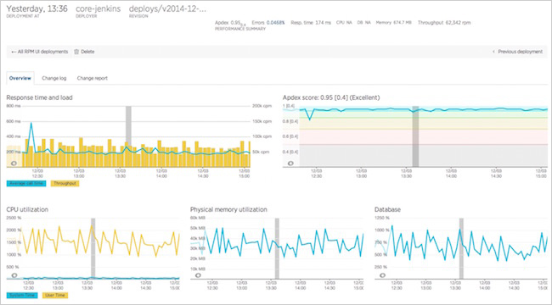Toggle the User Time legend series
Screen dimensions: 552x305
click(x=55, y=296)
